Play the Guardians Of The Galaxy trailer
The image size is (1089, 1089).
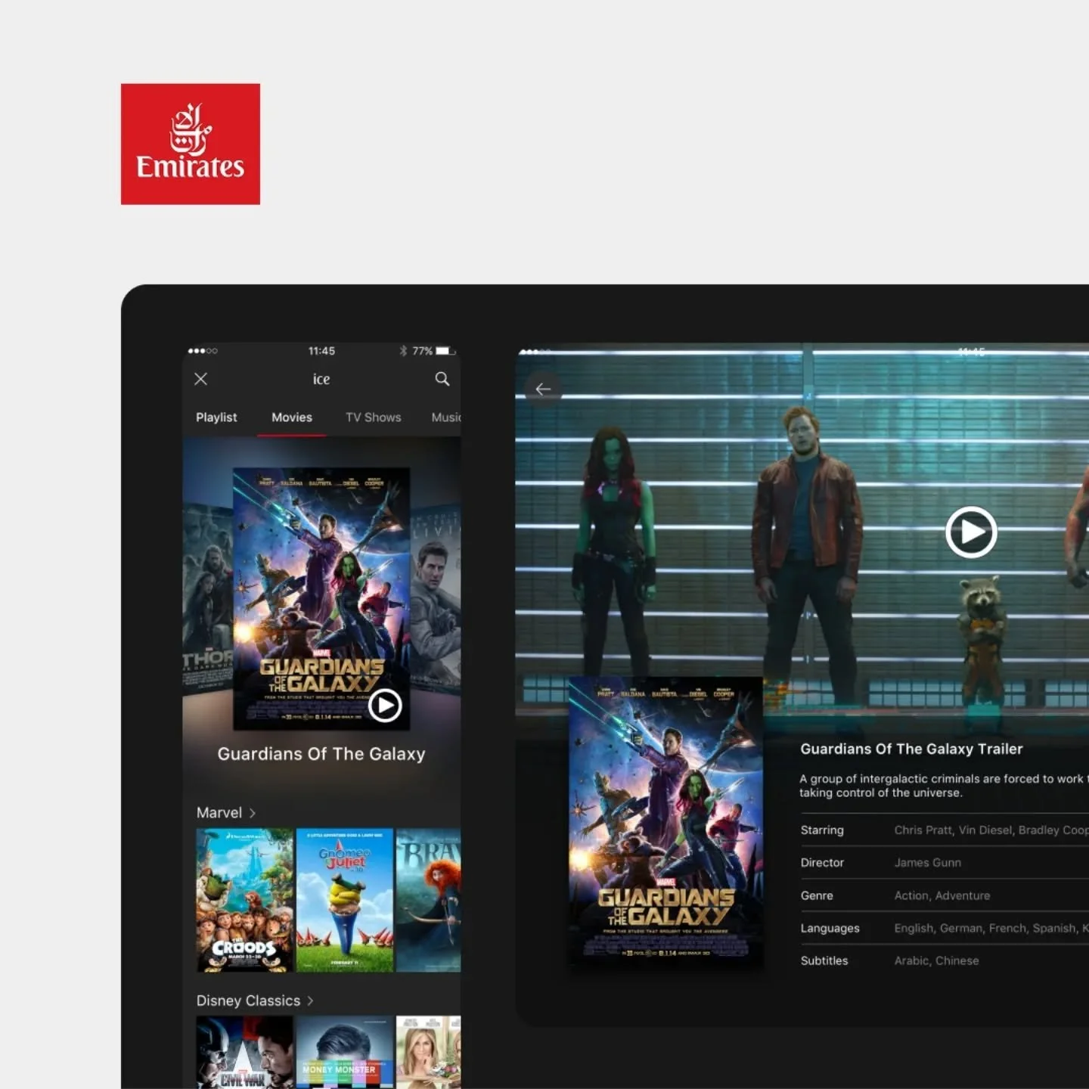click(971, 532)
